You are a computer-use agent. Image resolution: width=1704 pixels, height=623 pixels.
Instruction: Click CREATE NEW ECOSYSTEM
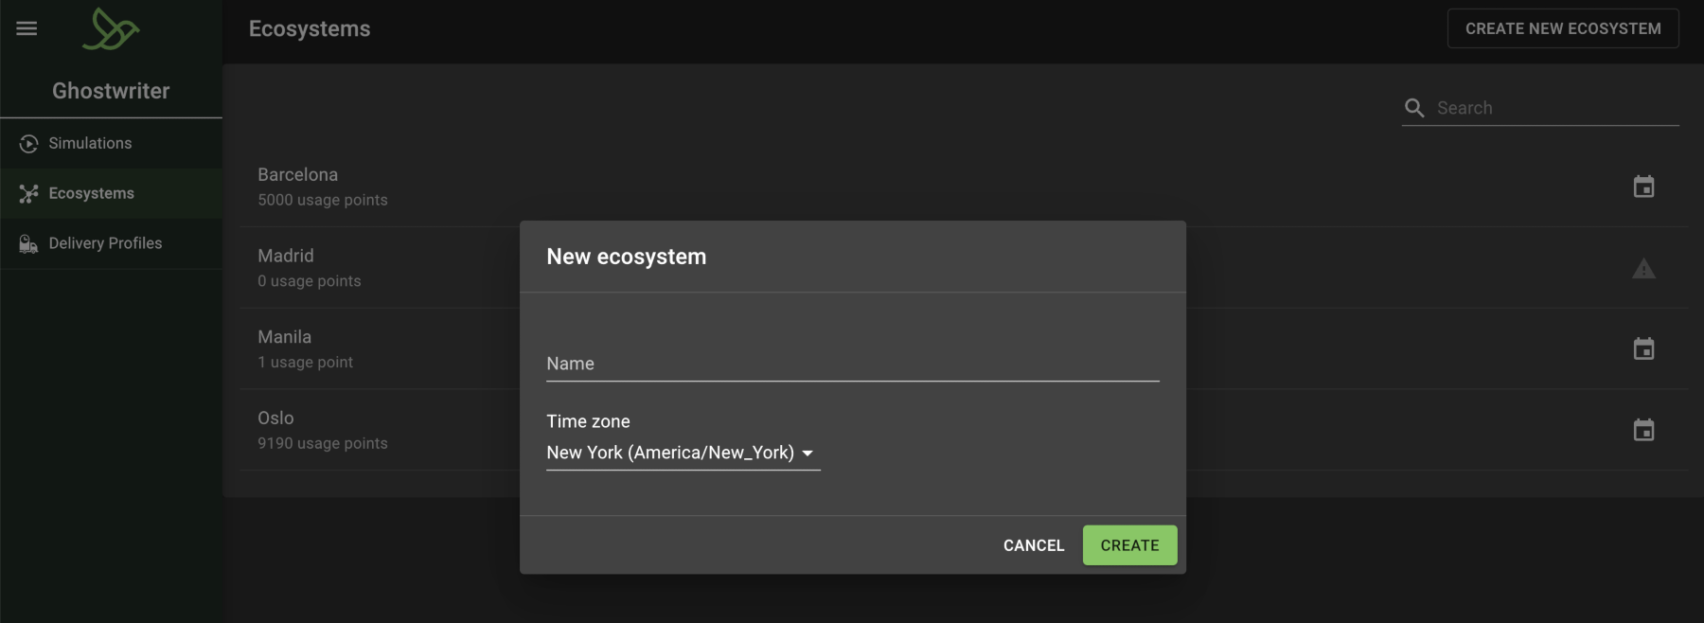[1563, 28]
